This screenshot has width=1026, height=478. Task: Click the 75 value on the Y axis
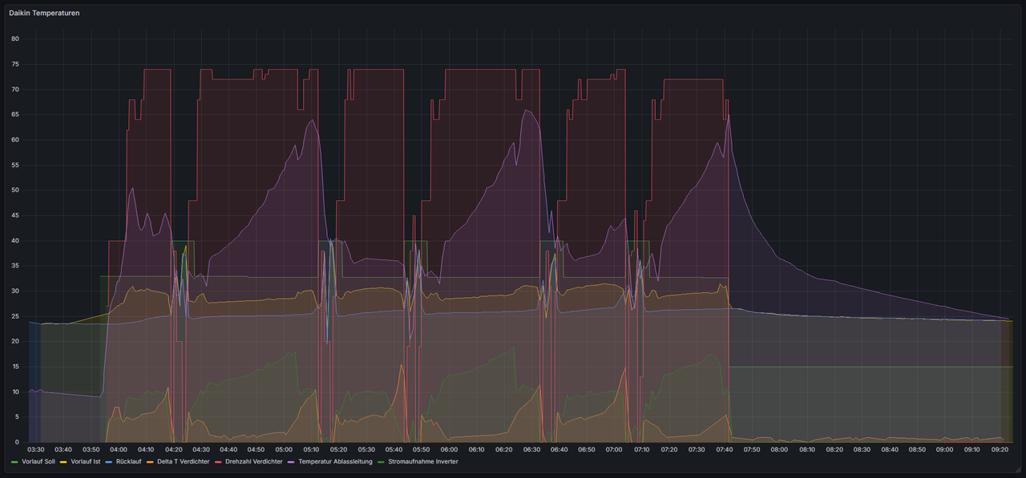pos(15,64)
